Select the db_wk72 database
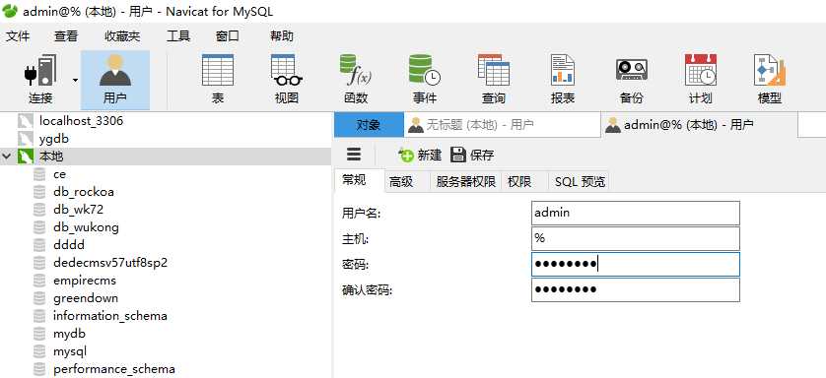 click(79, 210)
